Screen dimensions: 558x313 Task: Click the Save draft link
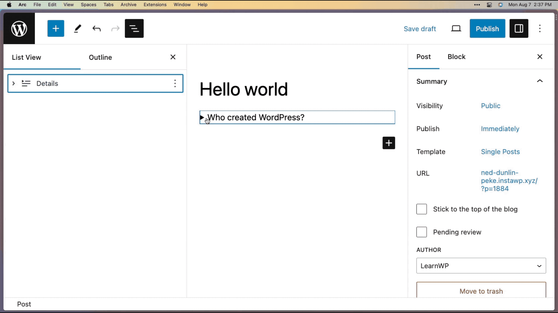[420, 29]
